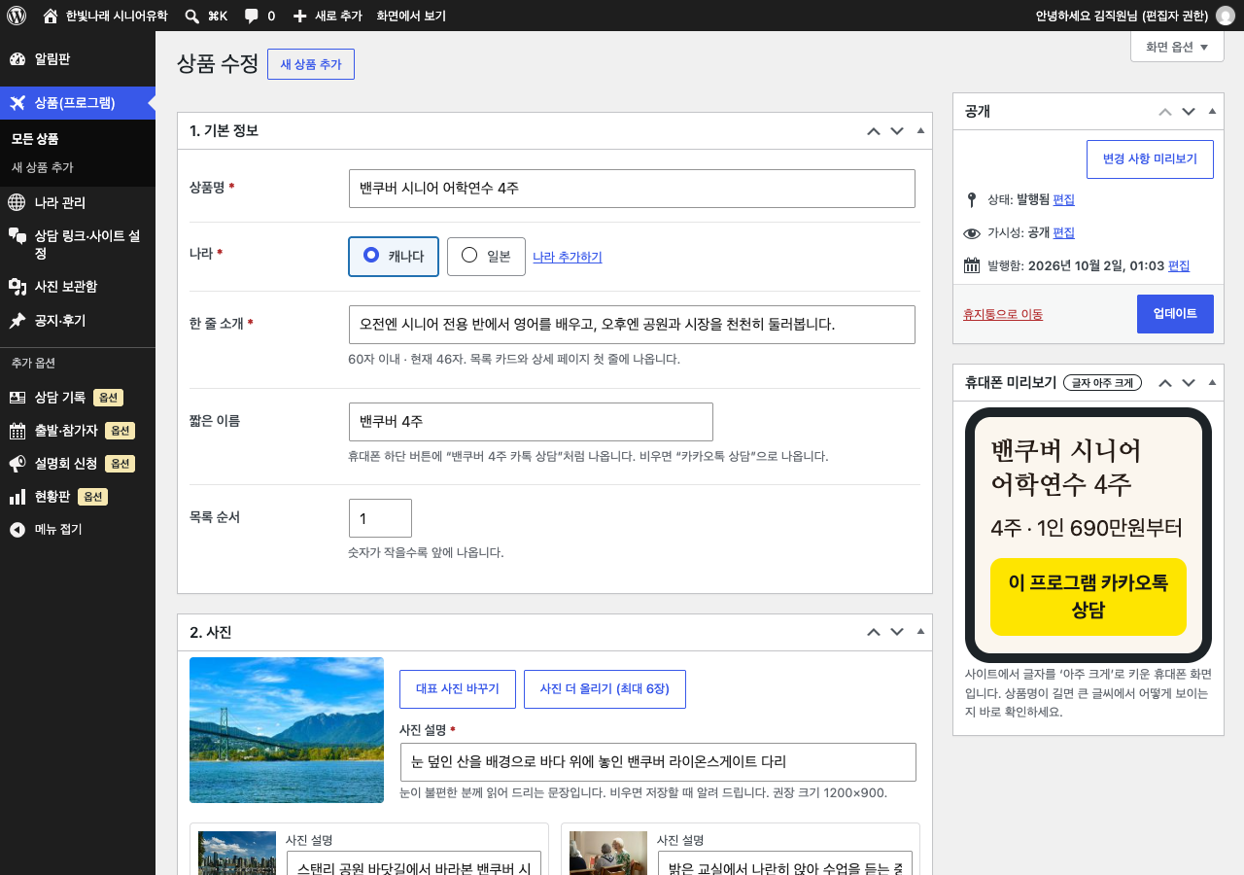
Task: Click the user avatar in admin bar
Action: [x=1226, y=16]
